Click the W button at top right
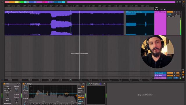 point(180,2)
